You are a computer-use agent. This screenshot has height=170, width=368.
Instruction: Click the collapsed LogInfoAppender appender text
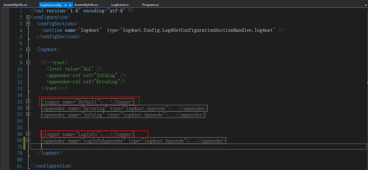click(x=134, y=141)
